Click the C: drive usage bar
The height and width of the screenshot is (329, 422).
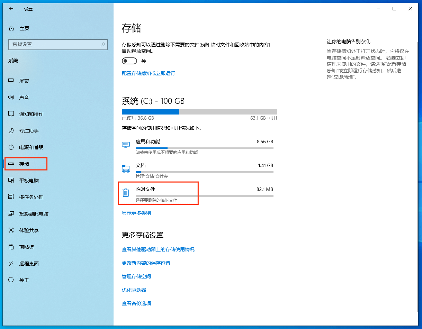pos(199,112)
